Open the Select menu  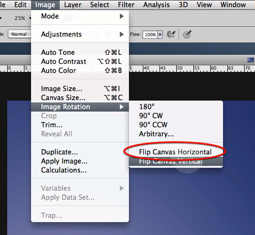click(99, 5)
